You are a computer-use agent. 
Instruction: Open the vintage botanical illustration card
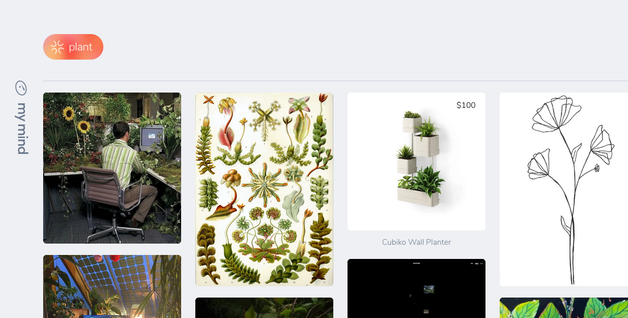[265, 190]
